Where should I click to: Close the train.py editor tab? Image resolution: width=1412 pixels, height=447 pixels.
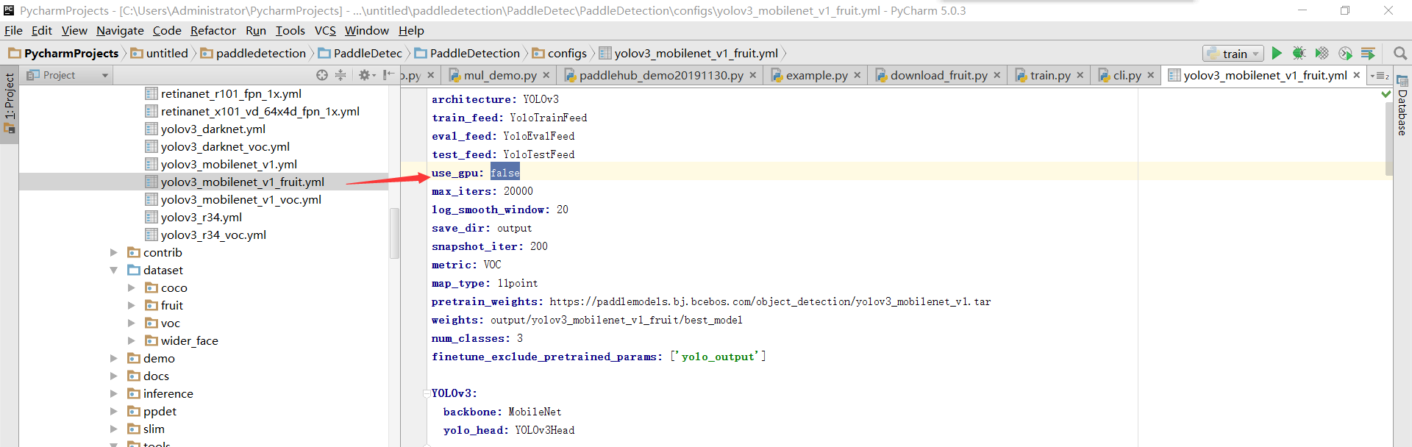[x=1080, y=75]
